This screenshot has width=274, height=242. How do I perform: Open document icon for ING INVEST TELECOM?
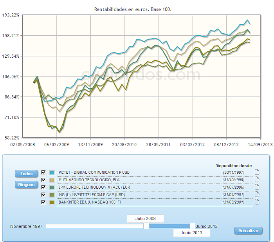(x=257, y=195)
